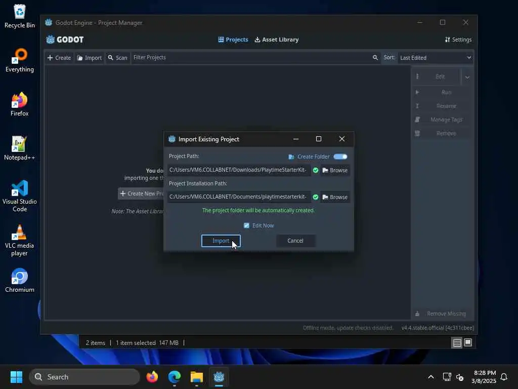Screen dimensions: 518x389
Task: Select the Firefox desktop icon
Action: click(x=20, y=104)
